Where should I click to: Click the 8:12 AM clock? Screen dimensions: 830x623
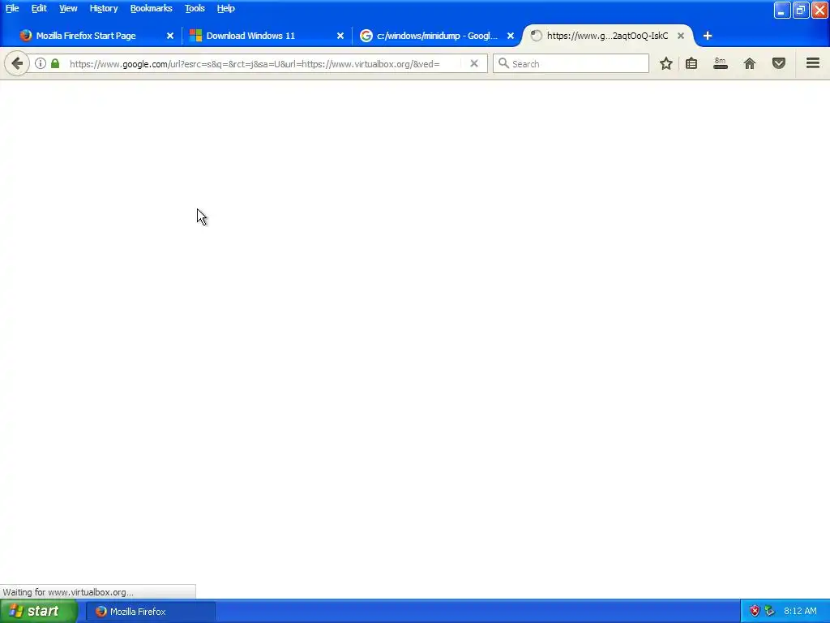pyautogui.click(x=800, y=611)
